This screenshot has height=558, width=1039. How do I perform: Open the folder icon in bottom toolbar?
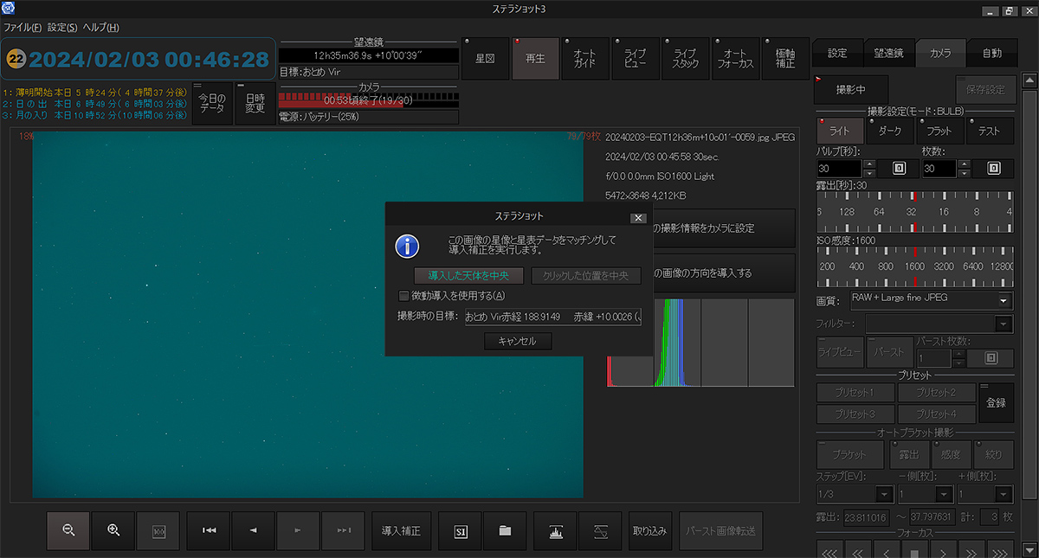click(x=506, y=530)
